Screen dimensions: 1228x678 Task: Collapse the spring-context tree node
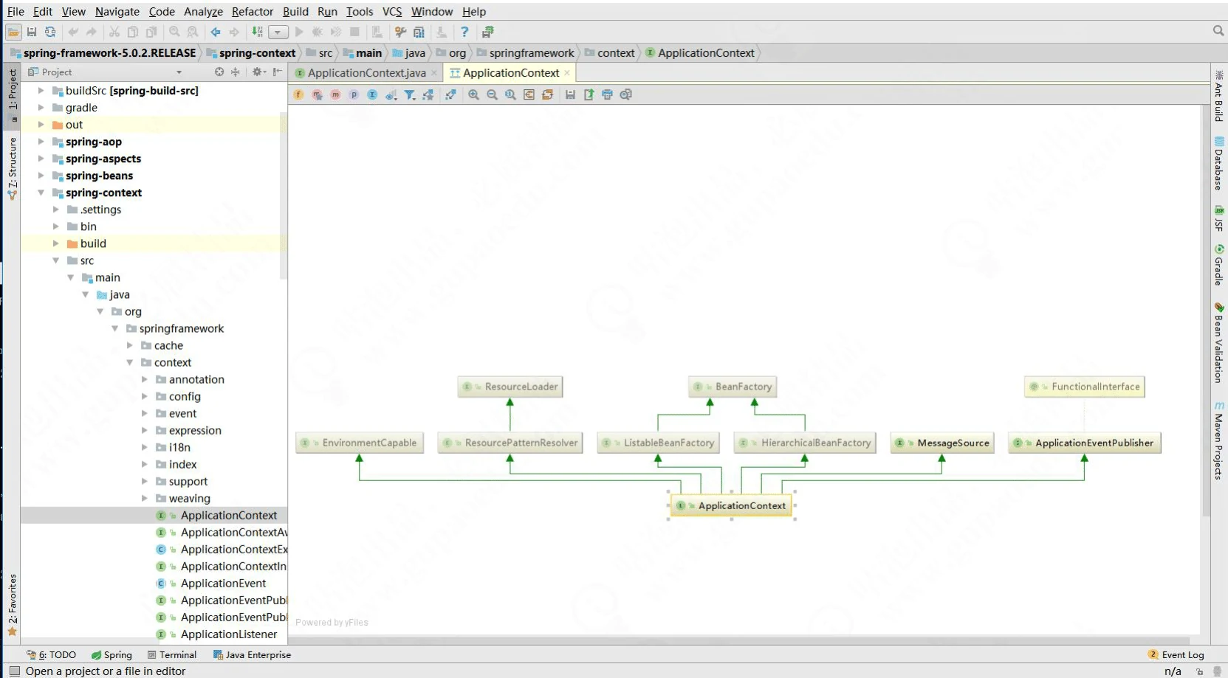coord(41,193)
